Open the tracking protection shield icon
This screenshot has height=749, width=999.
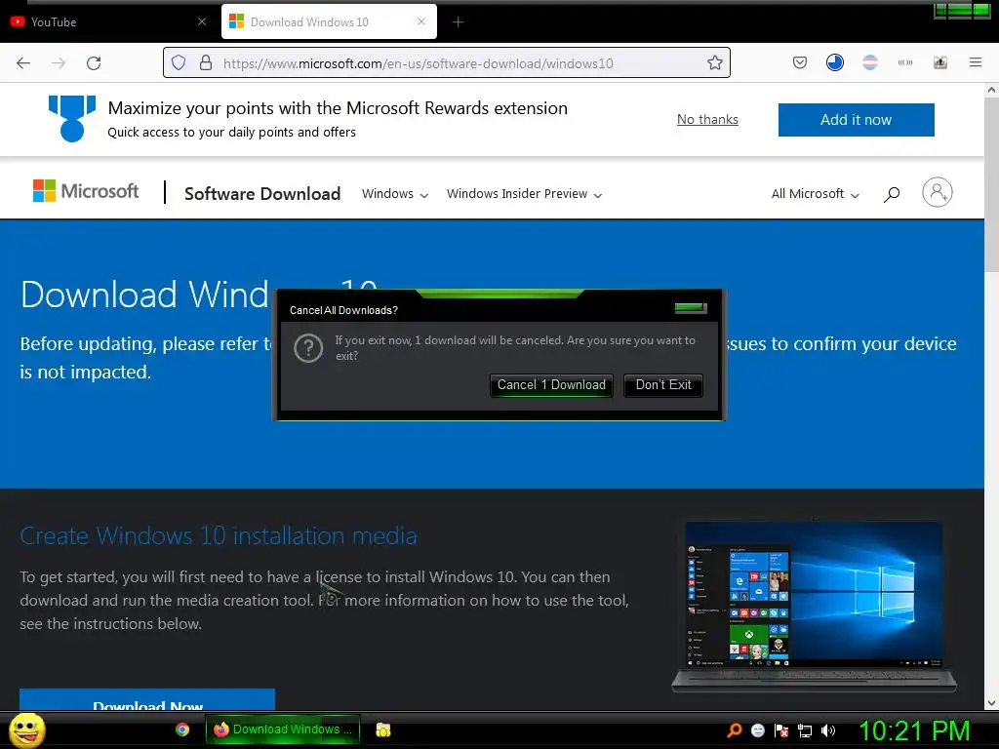[x=180, y=62]
